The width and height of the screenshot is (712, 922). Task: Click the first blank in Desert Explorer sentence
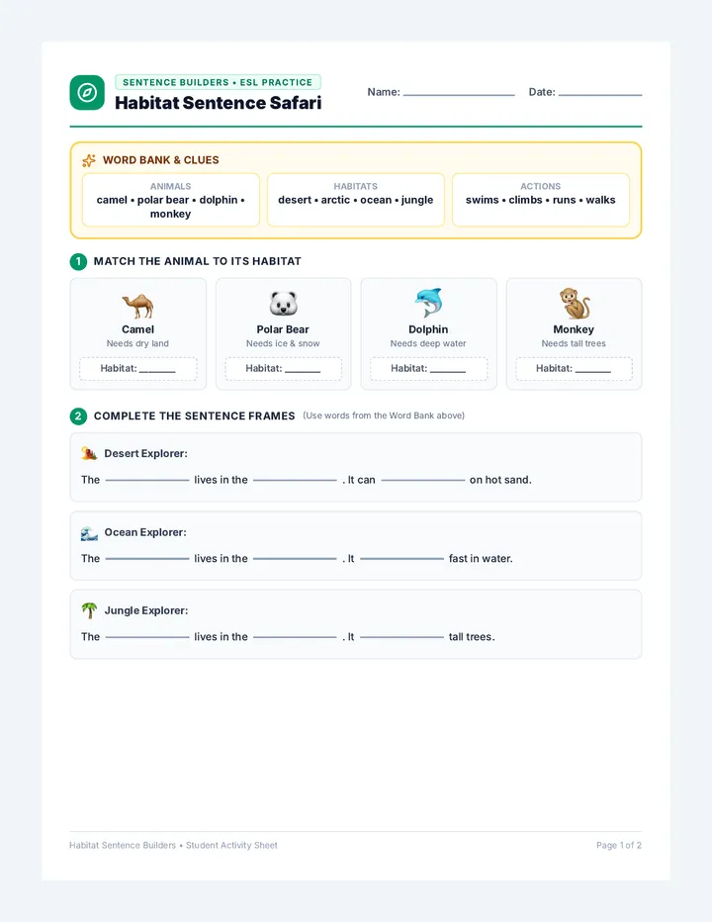[x=147, y=480]
